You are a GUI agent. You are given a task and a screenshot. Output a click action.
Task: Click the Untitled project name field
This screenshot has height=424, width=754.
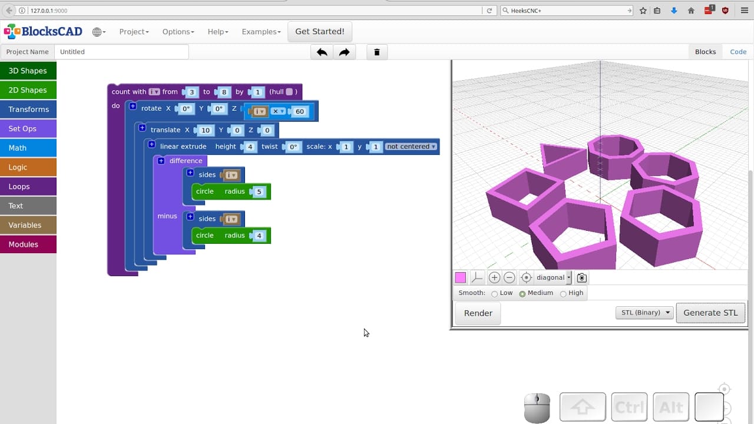click(121, 52)
